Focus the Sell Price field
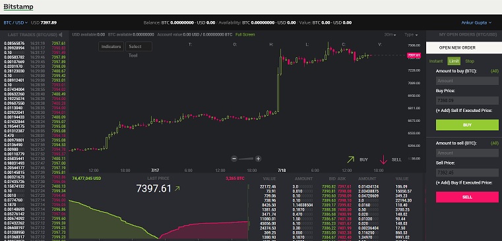The height and width of the screenshot is (241, 502). pos(467,173)
